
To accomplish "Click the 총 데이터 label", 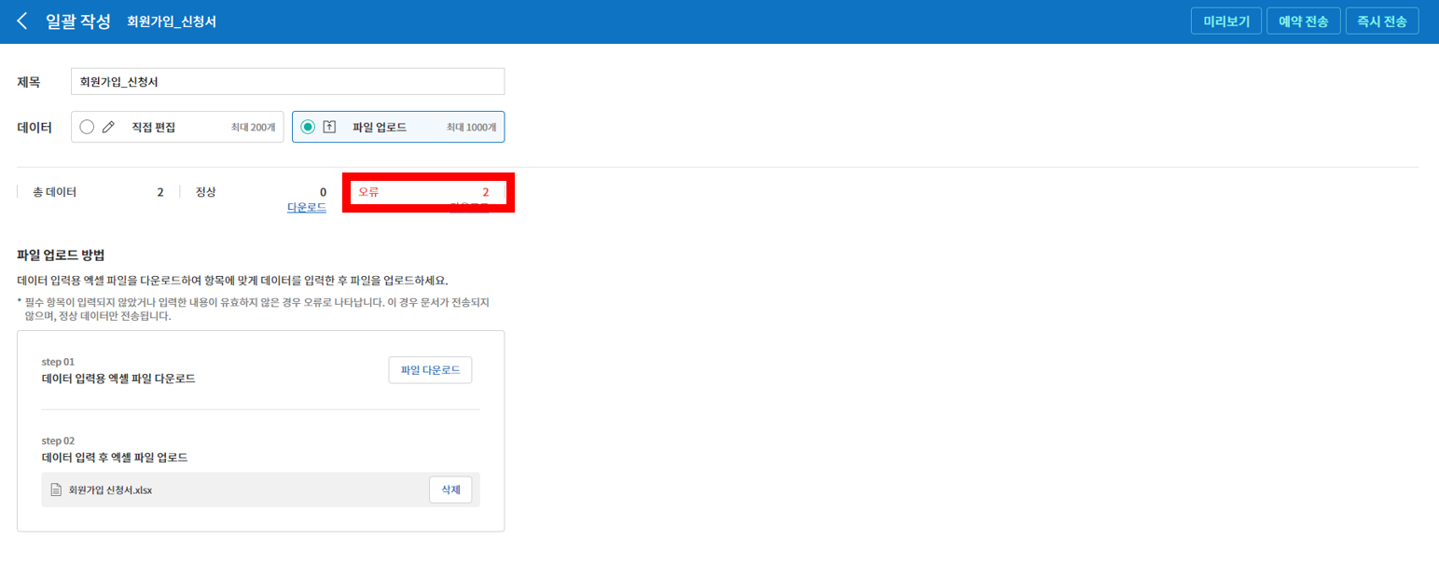I will (x=54, y=192).
